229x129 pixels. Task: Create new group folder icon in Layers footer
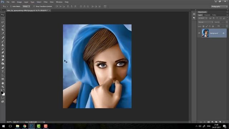[216, 122]
